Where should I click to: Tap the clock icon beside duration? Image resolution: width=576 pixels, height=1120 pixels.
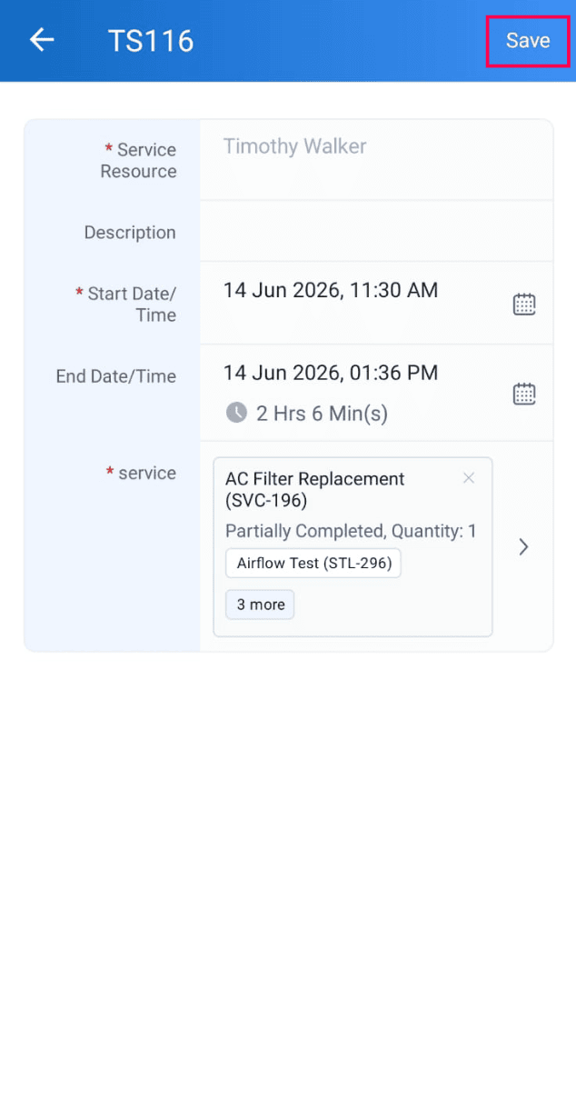236,414
